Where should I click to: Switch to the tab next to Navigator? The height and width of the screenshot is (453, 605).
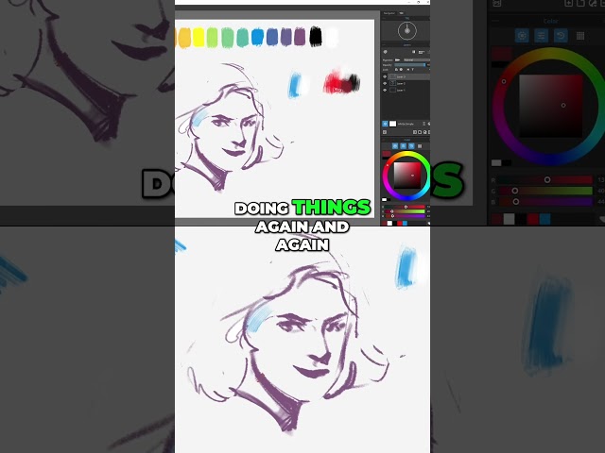click(x=401, y=13)
